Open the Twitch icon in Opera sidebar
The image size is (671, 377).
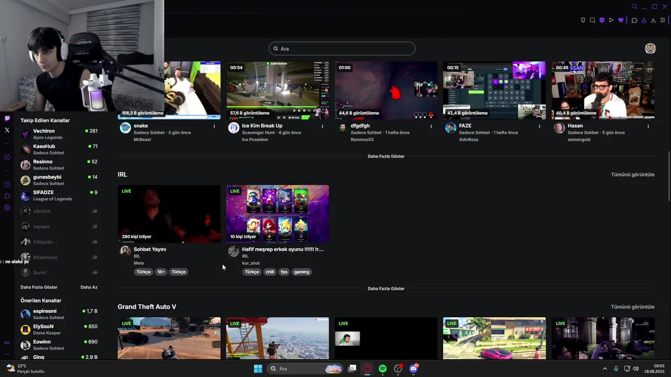point(7,119)
